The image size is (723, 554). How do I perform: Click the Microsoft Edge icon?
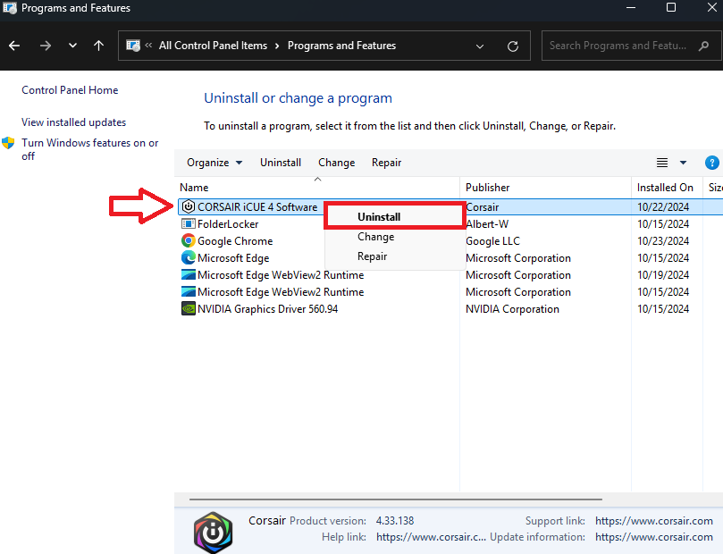pyautogui.click(x=189, y=257)
